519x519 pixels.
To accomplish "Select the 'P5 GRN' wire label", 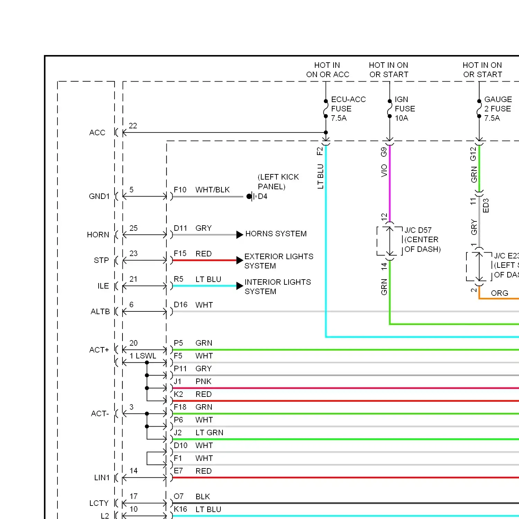I will click(193, 343).
